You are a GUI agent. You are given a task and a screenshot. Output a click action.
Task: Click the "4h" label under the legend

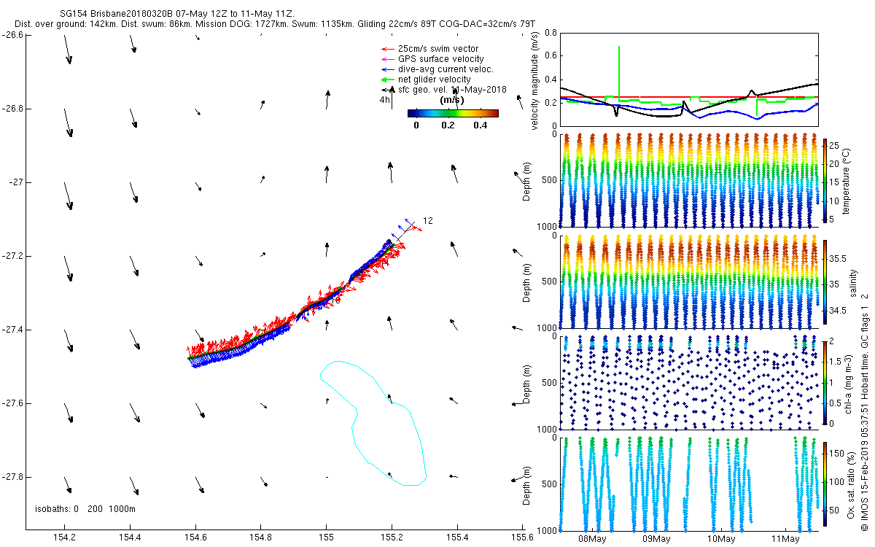[x=384, y=100]
